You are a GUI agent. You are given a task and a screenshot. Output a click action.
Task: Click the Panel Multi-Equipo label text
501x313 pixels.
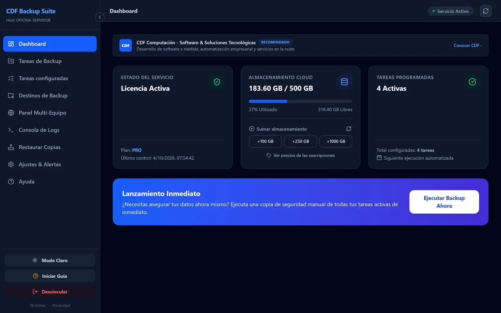click(43, 113)
